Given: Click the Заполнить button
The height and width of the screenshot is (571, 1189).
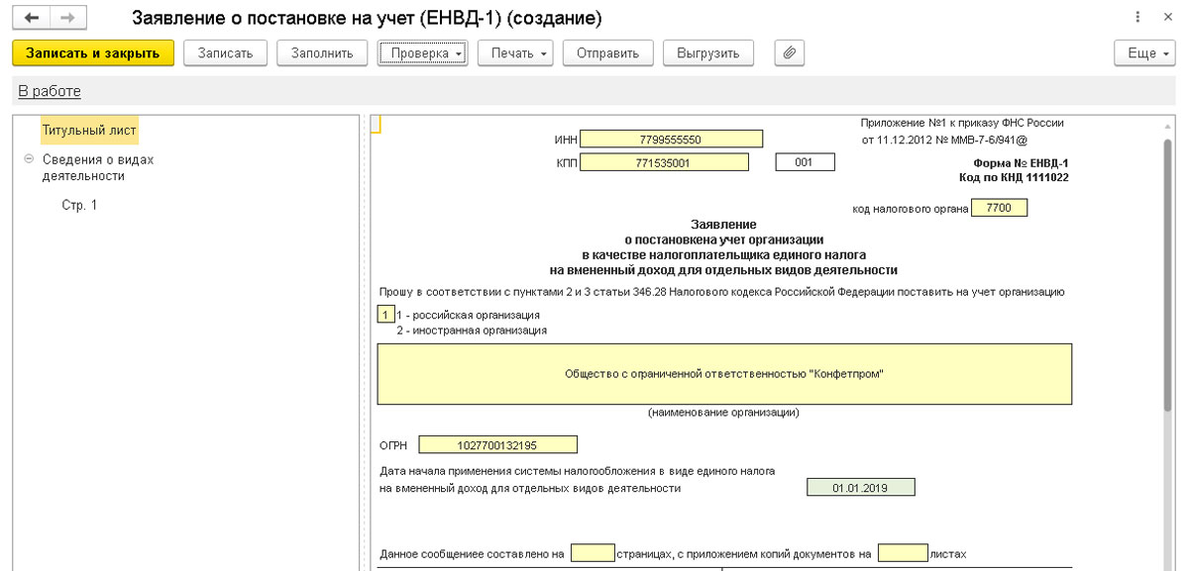Looking at the screenshot, I should coord(322,52).
